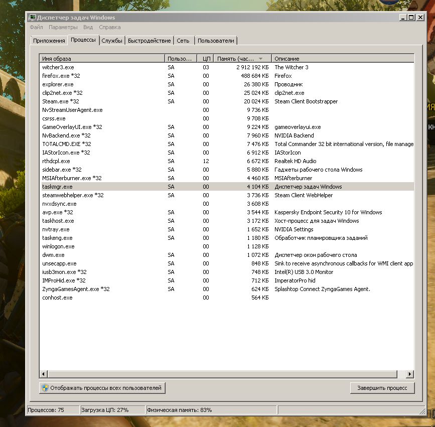
Task: Select the iusb3mon.exe *32 process
Action: point(227,272)
